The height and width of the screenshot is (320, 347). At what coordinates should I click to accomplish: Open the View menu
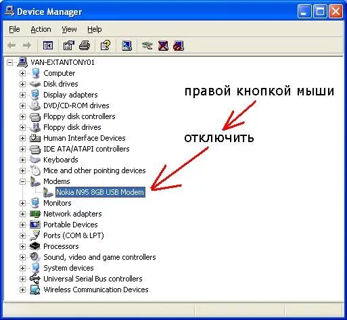click(69, 29)
